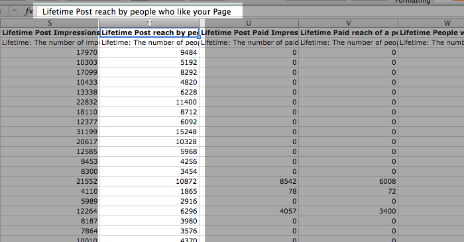Screen dimensions: 464x242
Task: Select the cell with value 12585
Action: 50,151
